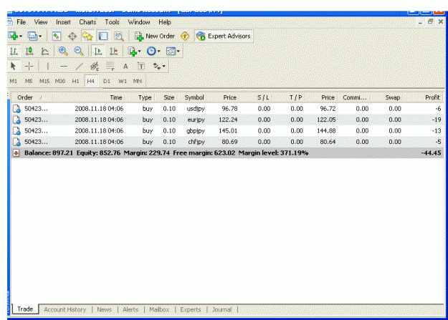Set timeframe to W1
Image resolution: width=448 pixels, height=320 pixels.
click(123, 81)
